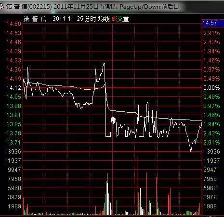
Task: Click the PageUp/Down:前后日 hint text
Action: pyautogui.click(x=149, y=7)
